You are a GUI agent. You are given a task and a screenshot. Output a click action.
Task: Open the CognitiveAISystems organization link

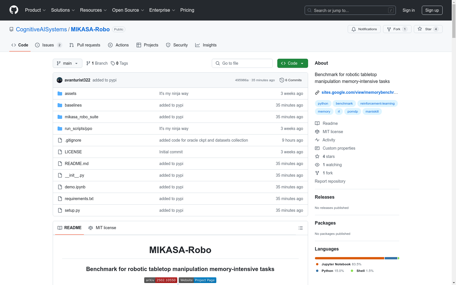(41, 29)
